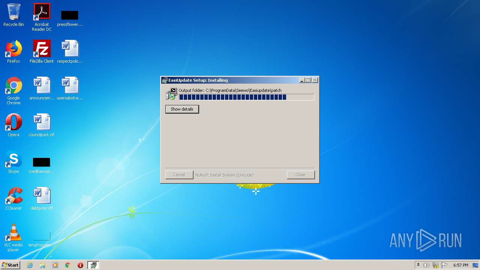Open the network status tray icon
The width and height of the screenshot is (480, 270).
pyautogui.click(x=435, y=265)
